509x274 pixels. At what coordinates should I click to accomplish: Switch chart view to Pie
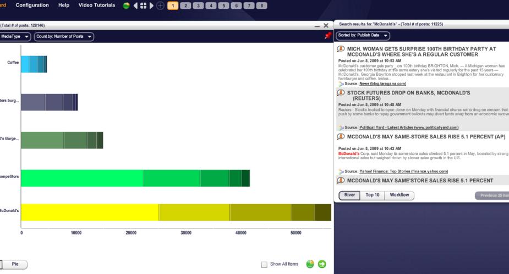15,264
